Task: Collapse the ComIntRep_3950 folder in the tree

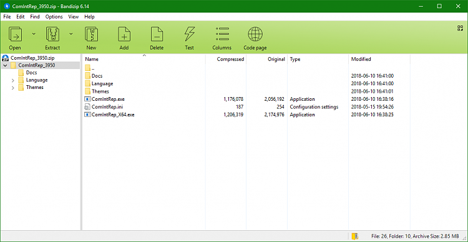Action: coord(6,65)
